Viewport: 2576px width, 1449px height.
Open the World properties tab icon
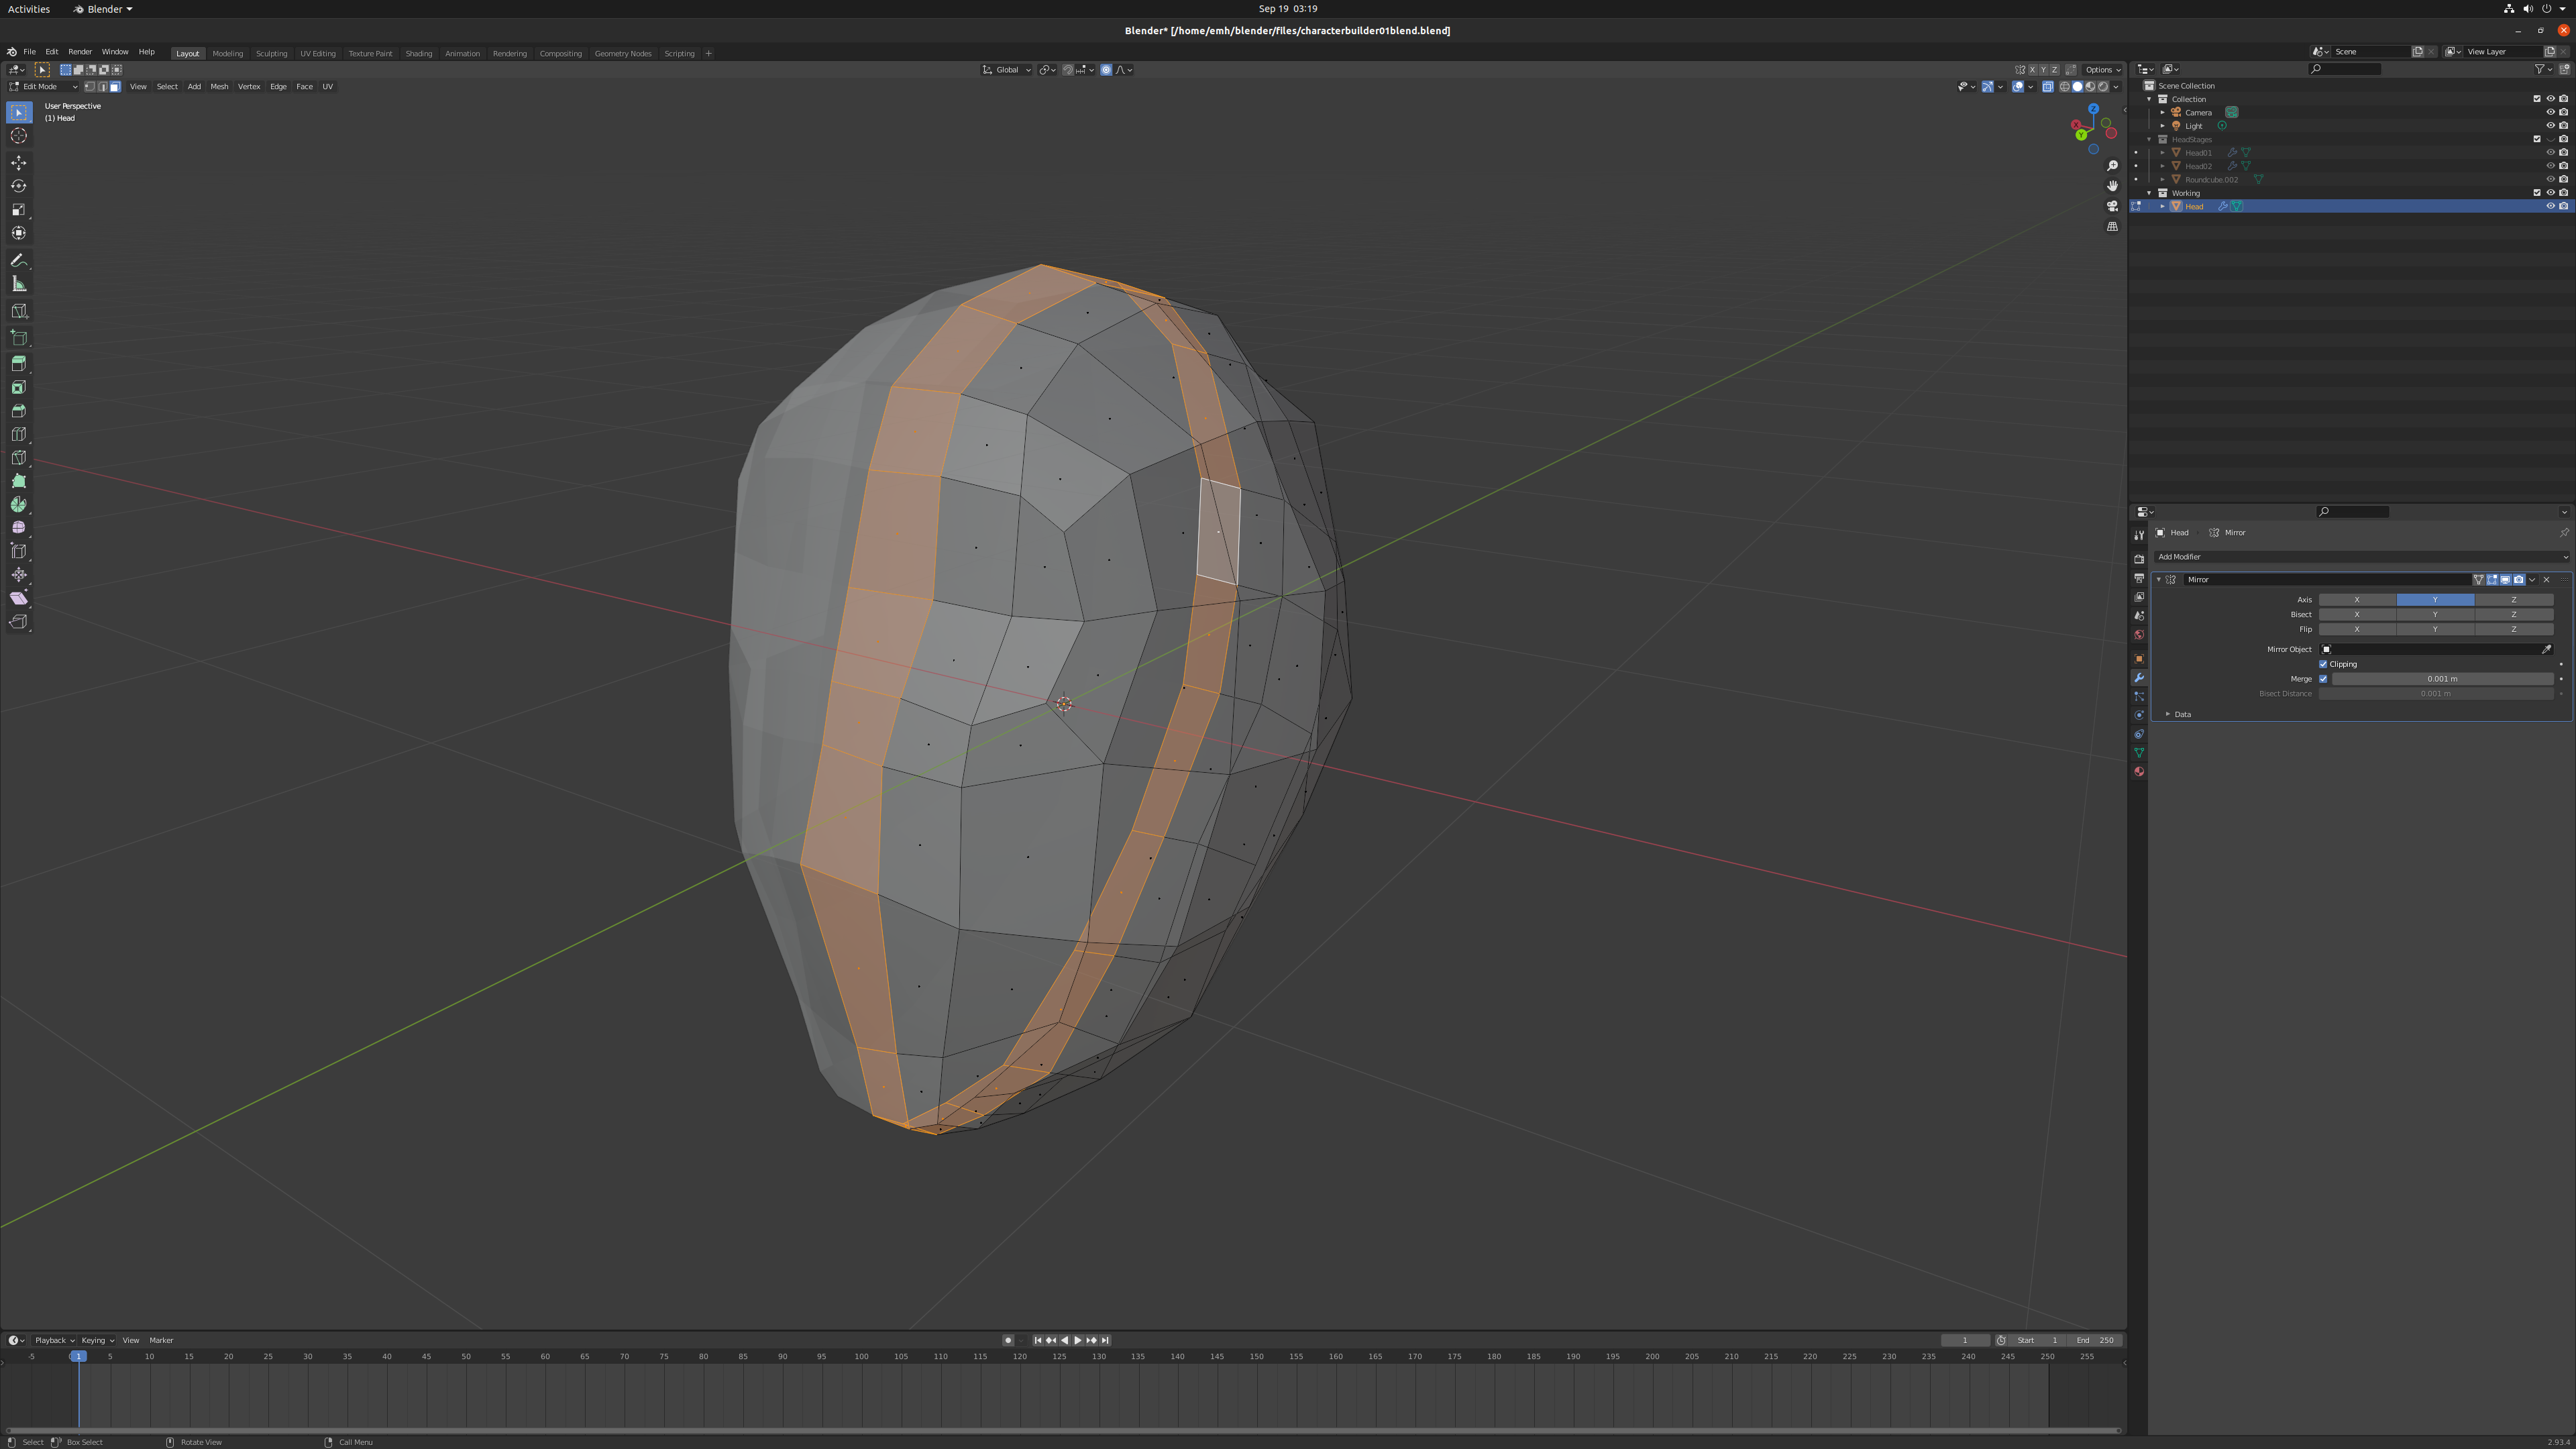(2139, 635)
